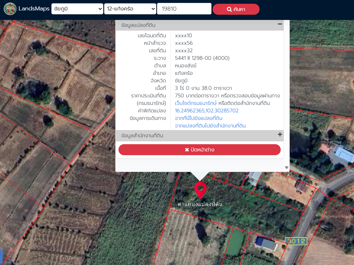354x265 pixels.
Task: Collapse the ข้อมูลแปลงที่ดิน section title
Action: 138,25
